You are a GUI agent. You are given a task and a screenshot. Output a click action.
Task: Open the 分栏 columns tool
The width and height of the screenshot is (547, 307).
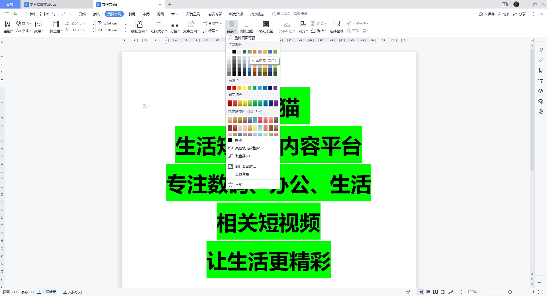pyautogui.click(x=175, y=26)
